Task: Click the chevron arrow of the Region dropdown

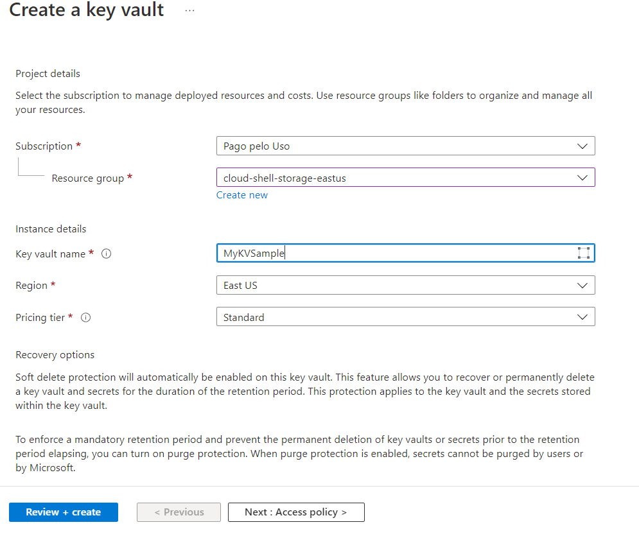Action: [582, 286]
